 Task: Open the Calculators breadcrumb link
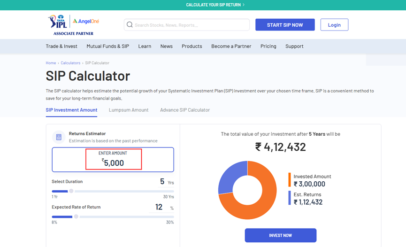click(70, 63)
